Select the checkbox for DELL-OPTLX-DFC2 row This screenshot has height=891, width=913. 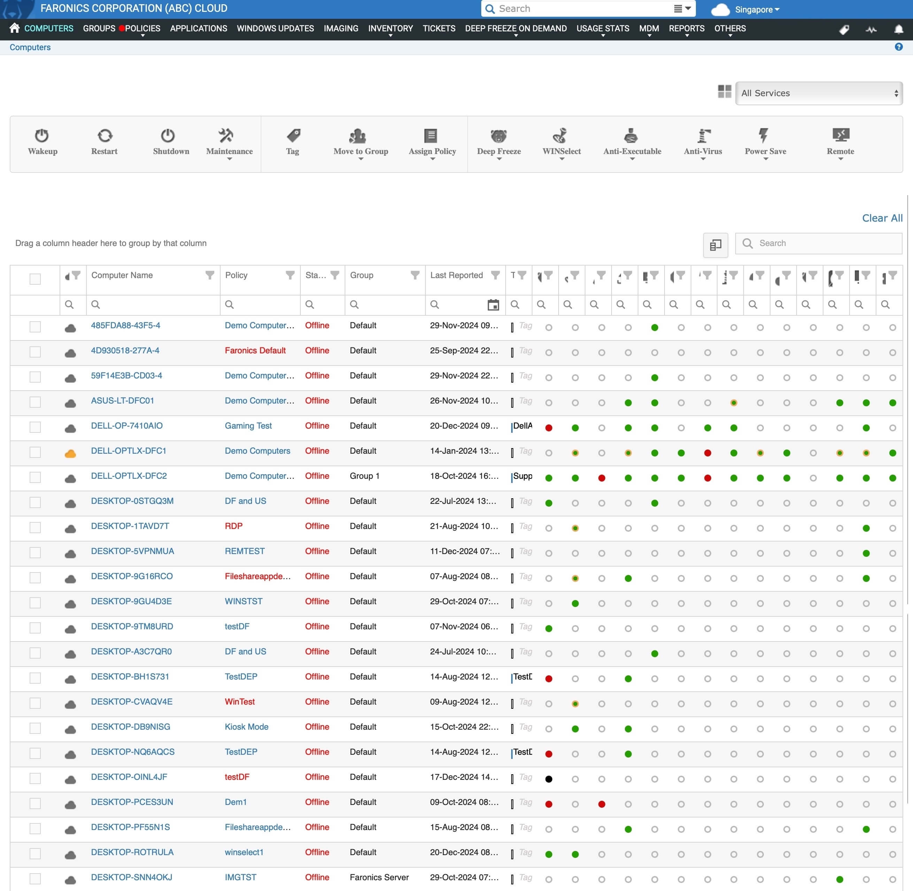coord(35,477)
